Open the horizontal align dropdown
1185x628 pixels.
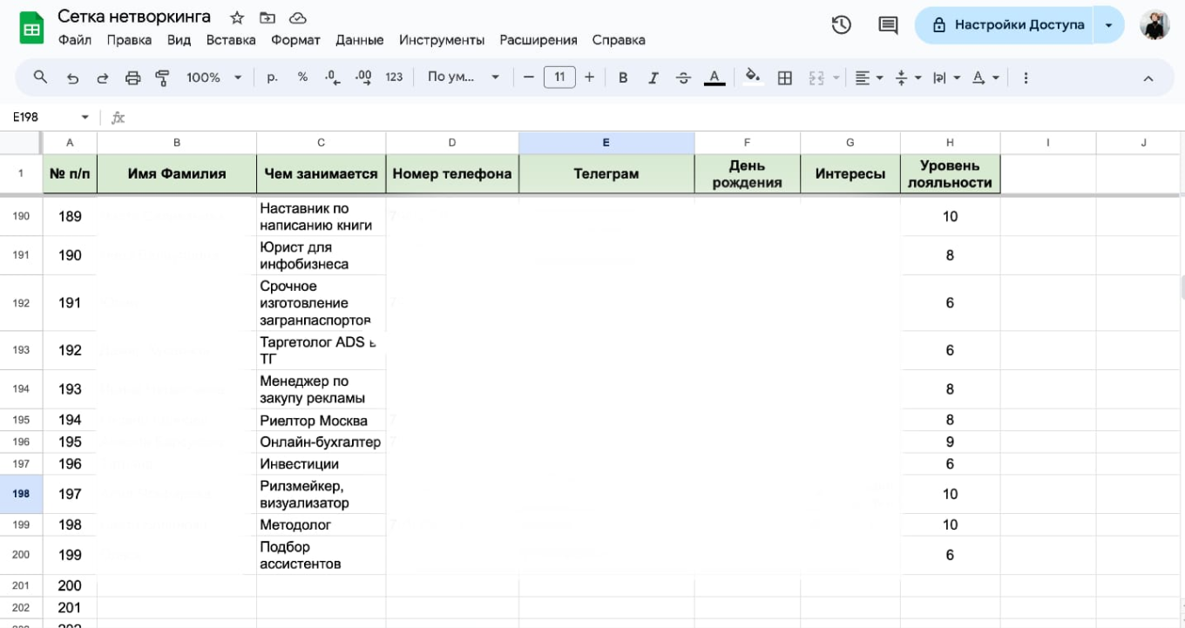pos(869,78)
